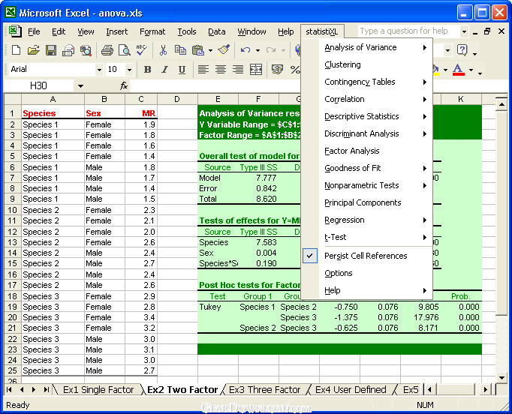Click the last sheet navigation arrow
The width and height of the screenshot is (512, 414).
pos(46,389)
